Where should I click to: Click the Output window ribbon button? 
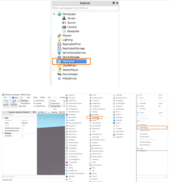(52, 101)
